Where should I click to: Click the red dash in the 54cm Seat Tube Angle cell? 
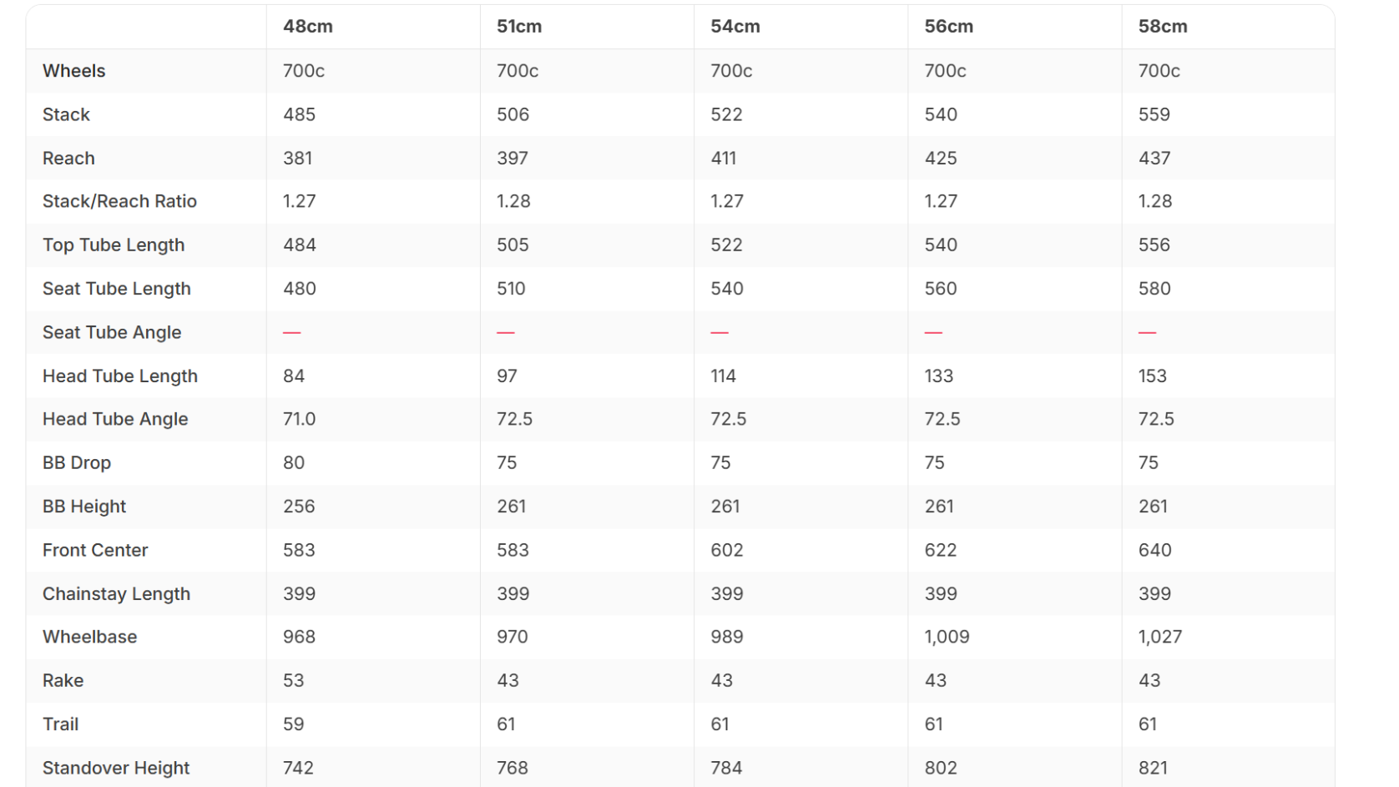720,332
